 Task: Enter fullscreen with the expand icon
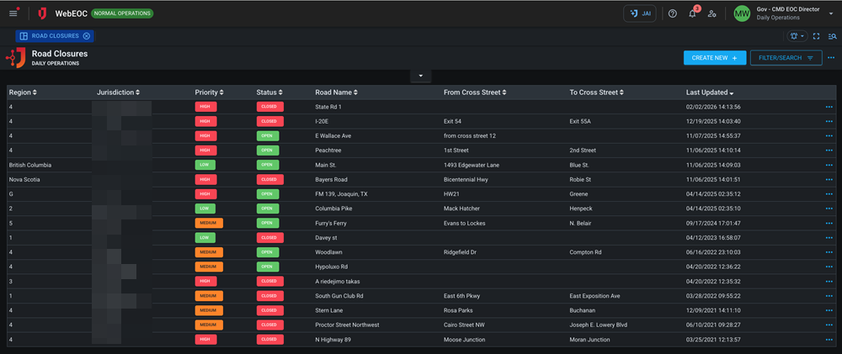[x=816, y=36]
